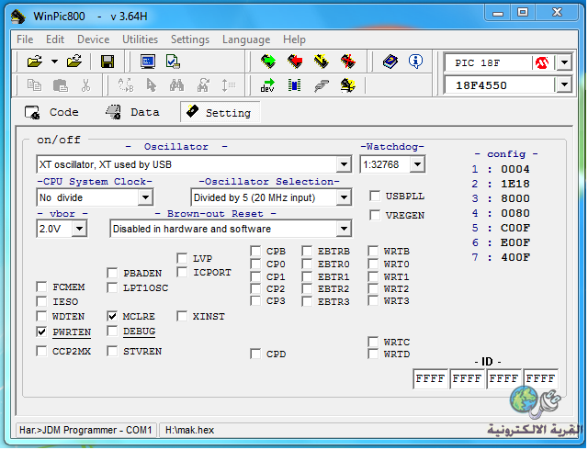Open the Settings menu
This screenshot has width=588, height=450.
pos(190,39)
